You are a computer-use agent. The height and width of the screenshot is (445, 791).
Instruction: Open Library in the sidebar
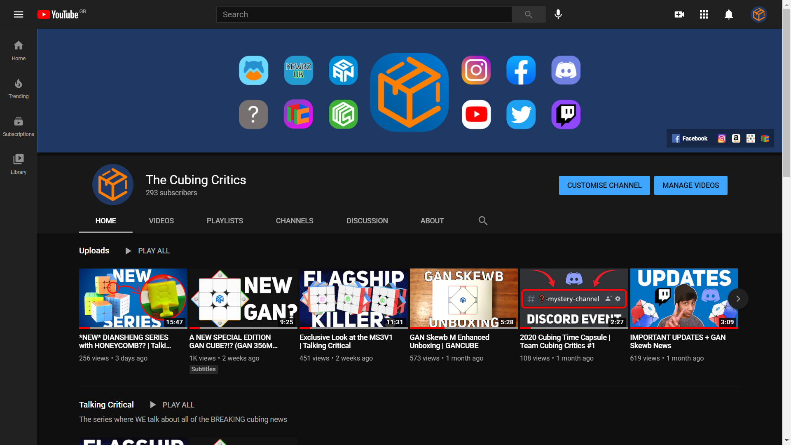coord(19,164)
